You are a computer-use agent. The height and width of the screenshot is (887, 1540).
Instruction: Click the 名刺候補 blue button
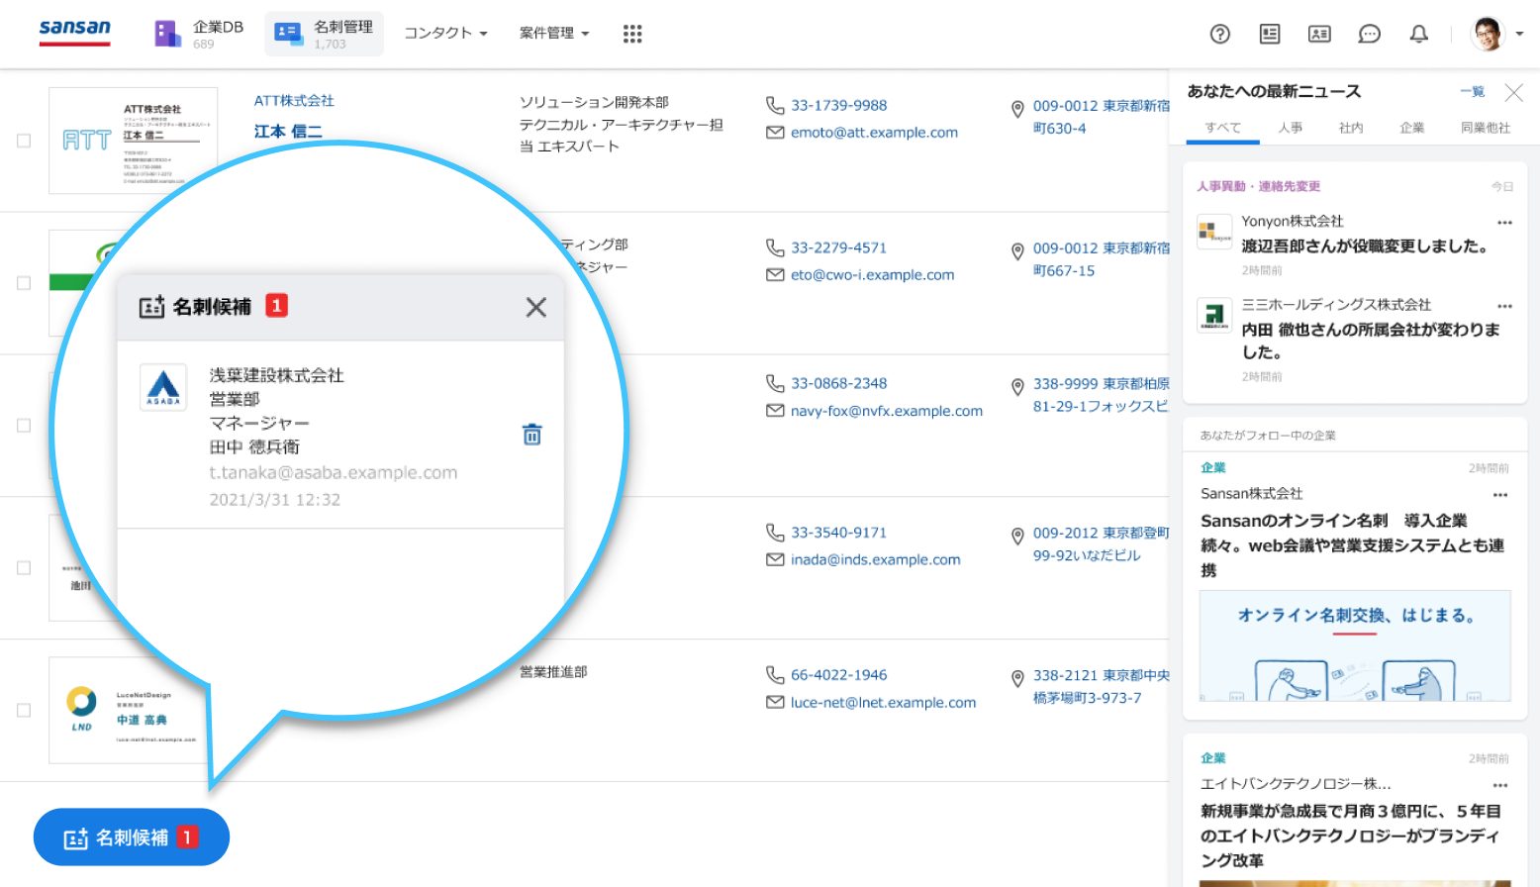point(132,838)
